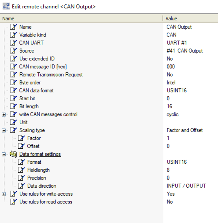
Task: Select the Start bit row label
Action: click(x=27, y=98)
